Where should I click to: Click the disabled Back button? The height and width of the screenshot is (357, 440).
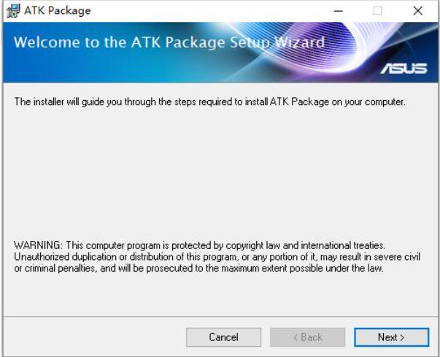(x=307, y=337)
